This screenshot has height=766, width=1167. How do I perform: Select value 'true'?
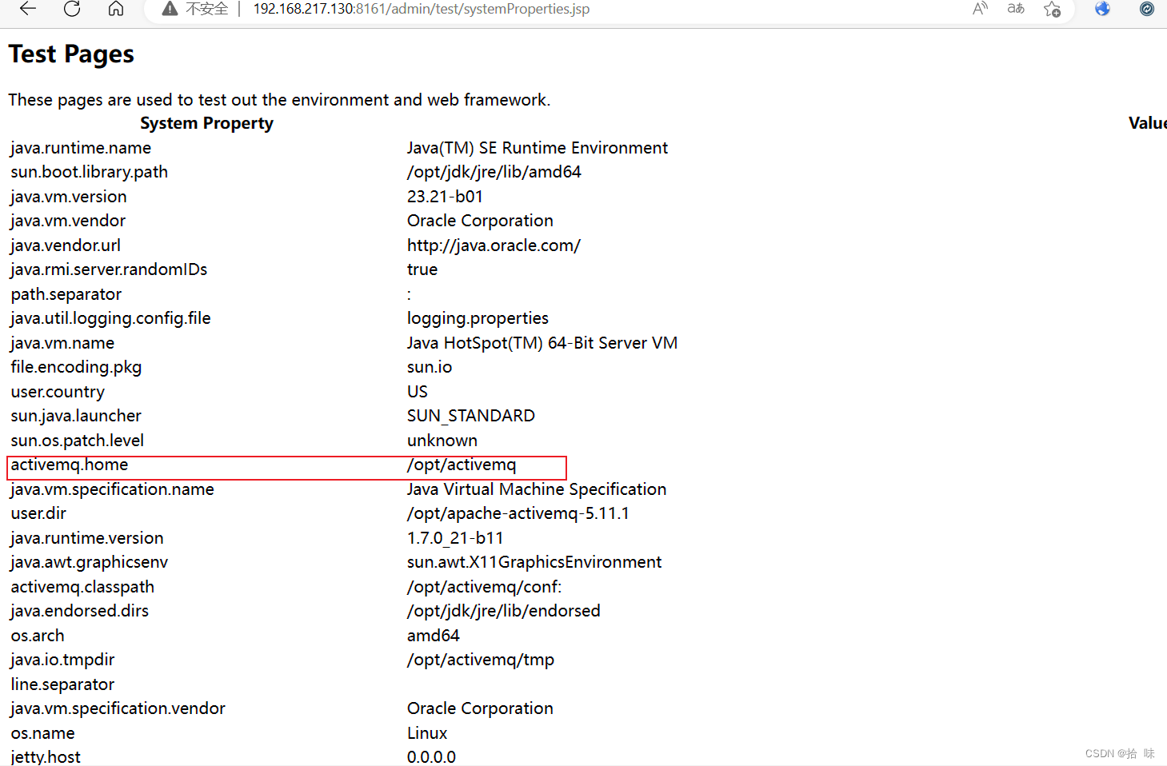click(422, 269)
